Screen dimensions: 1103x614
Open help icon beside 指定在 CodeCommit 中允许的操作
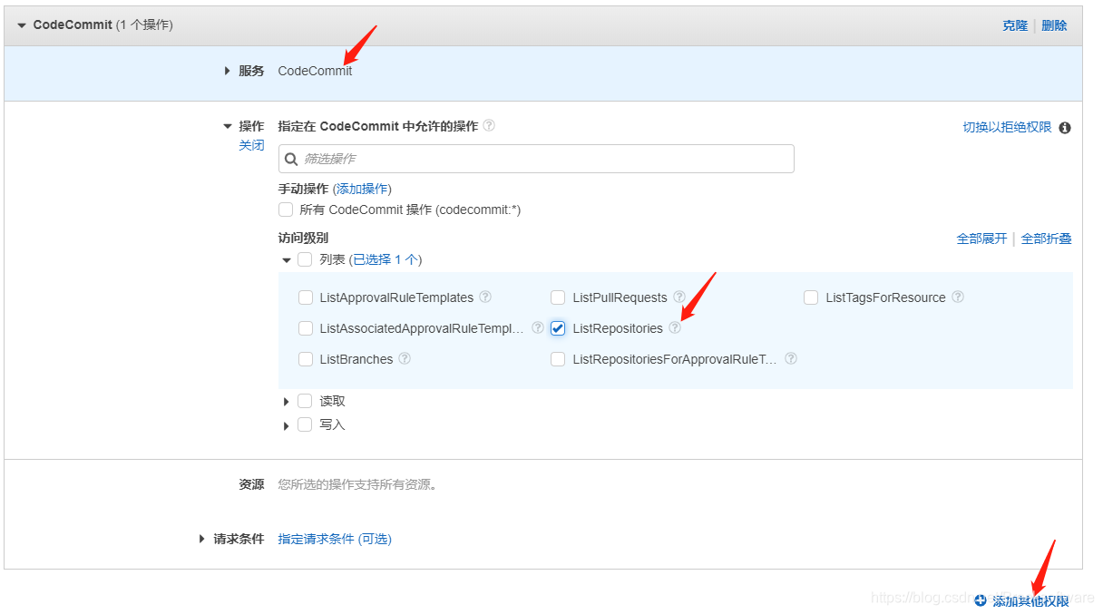click(x=489, y=125)
